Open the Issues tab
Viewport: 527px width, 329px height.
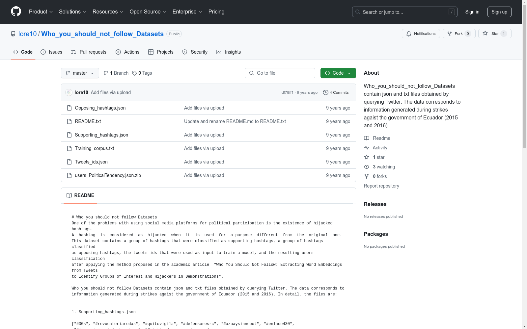(x=51, y=52)
